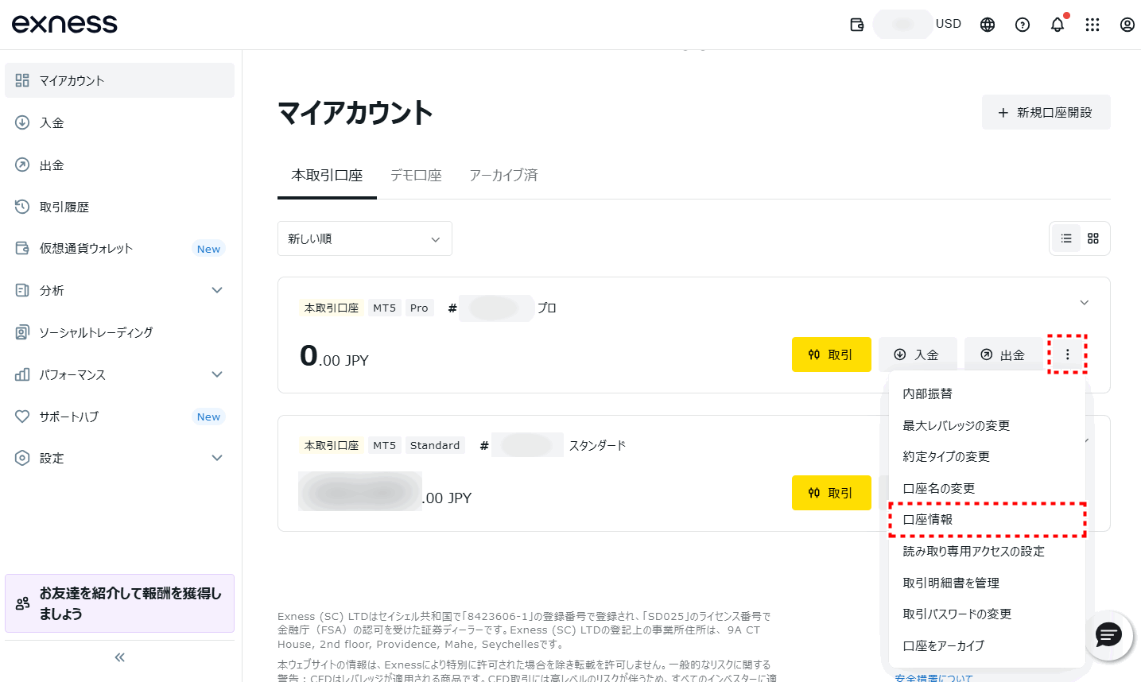This screenshot has height=682, width=1141.
Task: Open the language globe icon
Action: [x=988, y=25]
